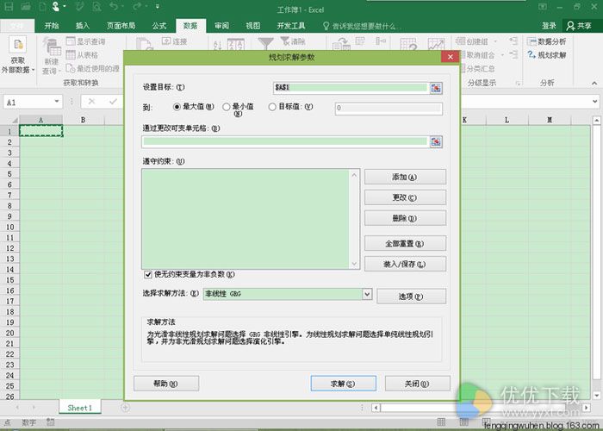Image resolution: width=603 pixels, height=431 pixels.
Task: Click the 规划求解 solver ribbon icon
Action: (532, 54)
